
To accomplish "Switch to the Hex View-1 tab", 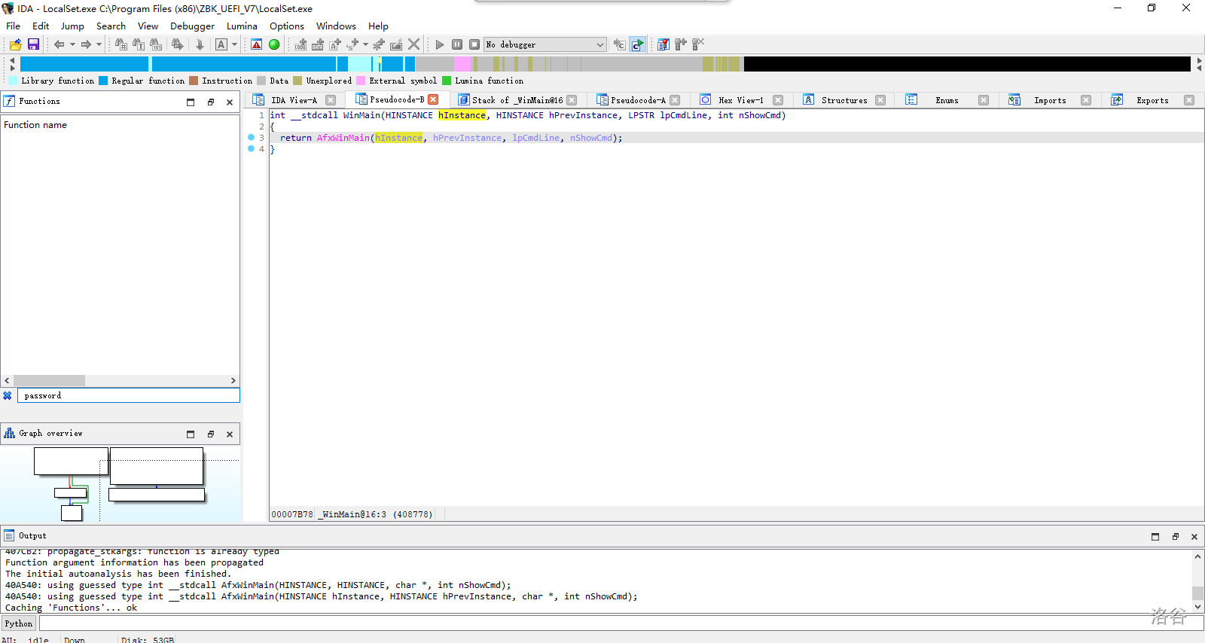I will (740, 100).
